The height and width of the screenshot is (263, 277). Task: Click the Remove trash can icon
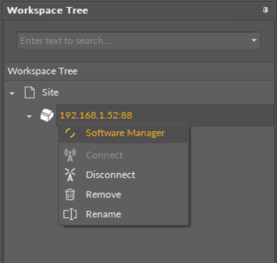click(x=70, y=194)
